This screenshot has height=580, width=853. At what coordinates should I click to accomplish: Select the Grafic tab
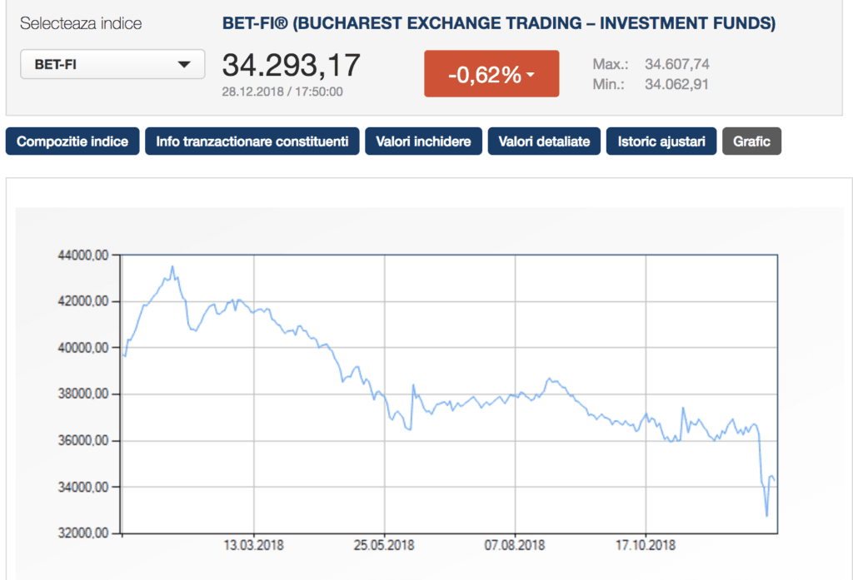(x=751, y=141)
